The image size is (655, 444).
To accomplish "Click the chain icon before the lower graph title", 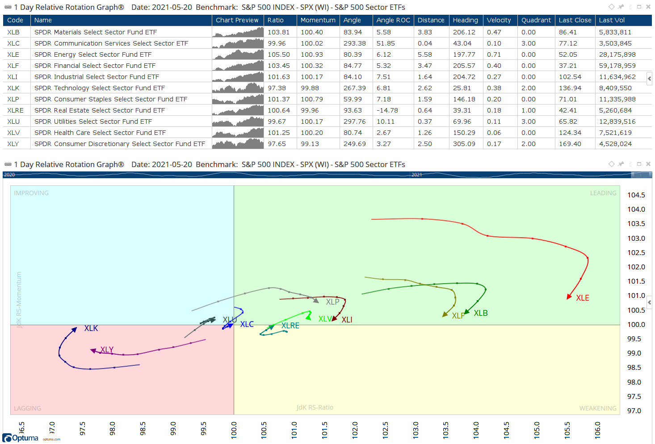I will (8, 164).
